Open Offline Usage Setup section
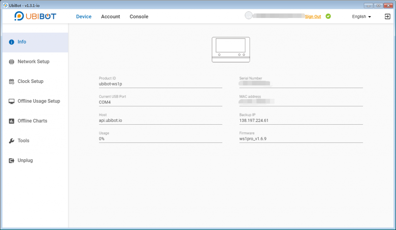396x230 pixels. pos(35,101)
